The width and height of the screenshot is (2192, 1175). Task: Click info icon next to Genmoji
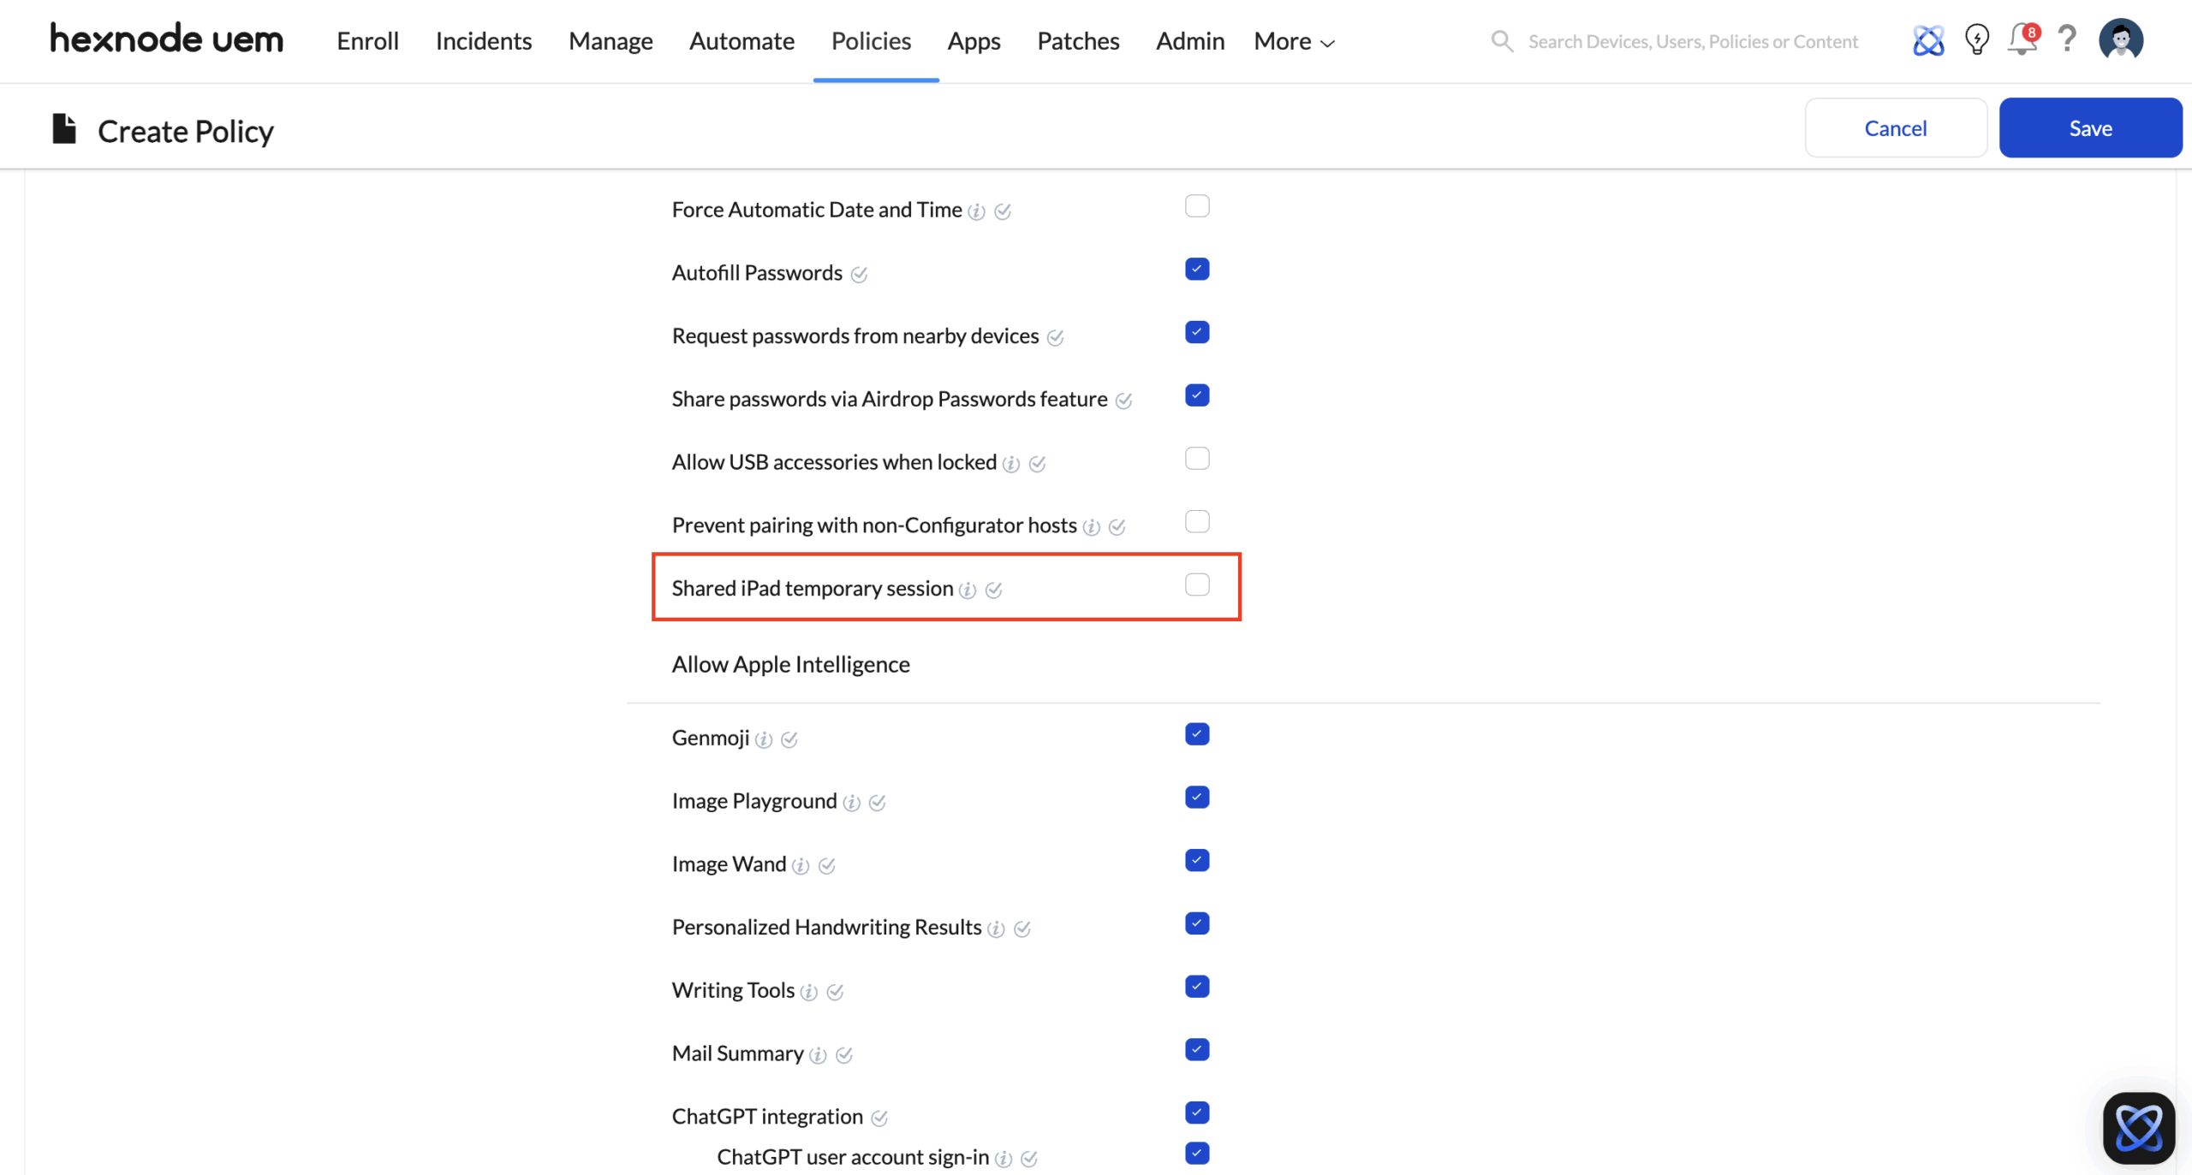764,739
